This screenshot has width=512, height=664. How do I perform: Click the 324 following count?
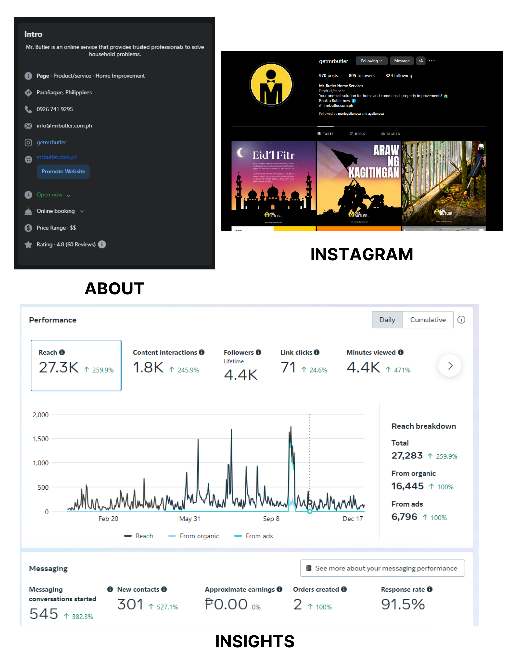399,76
